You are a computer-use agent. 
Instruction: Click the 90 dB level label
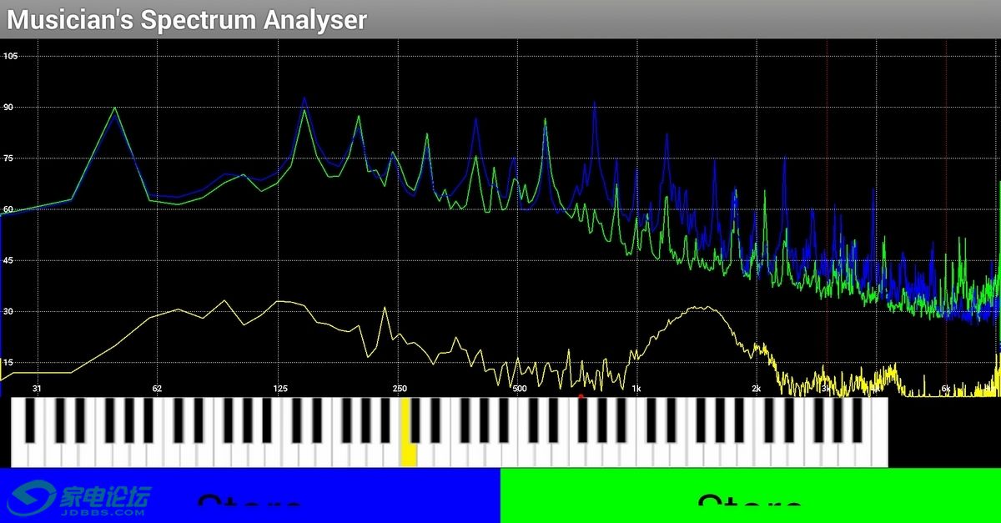pyautogui.click(x=10, y=108)
